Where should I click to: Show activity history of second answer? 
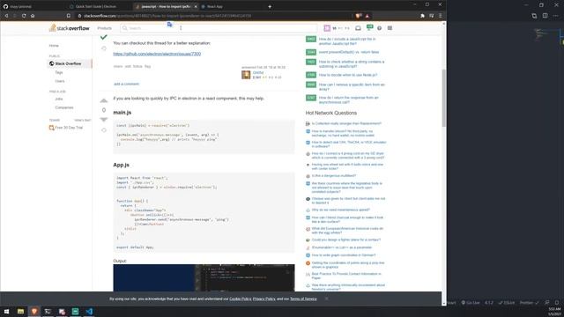point(104,130)
